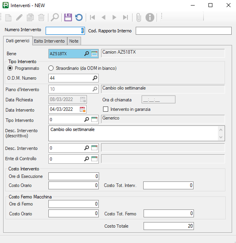Click the Info circle toolbar icon
236x243 pixels.
coord(149,17)
